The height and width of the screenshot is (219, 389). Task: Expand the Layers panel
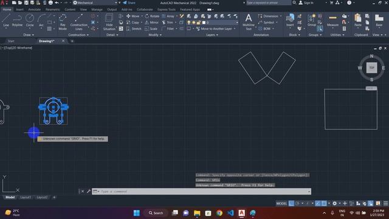[212, 35]
